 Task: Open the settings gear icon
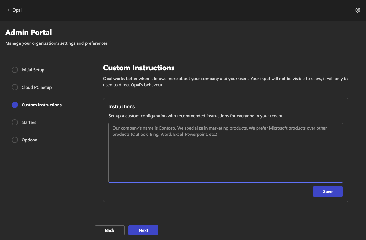pos(358,10)
